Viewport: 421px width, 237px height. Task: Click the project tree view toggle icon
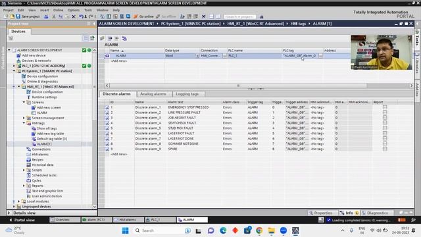click(x=86, y=38)
